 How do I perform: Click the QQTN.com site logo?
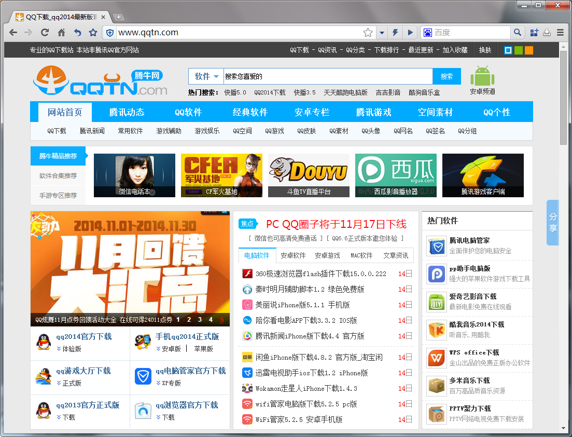coord(100,80)
